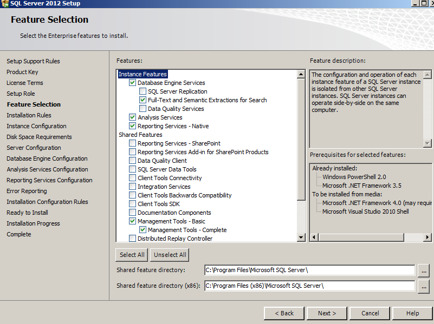The height and width of the screenshot is (324, 434).
Task: Click Setup Support Rules step
Action: 33,61
